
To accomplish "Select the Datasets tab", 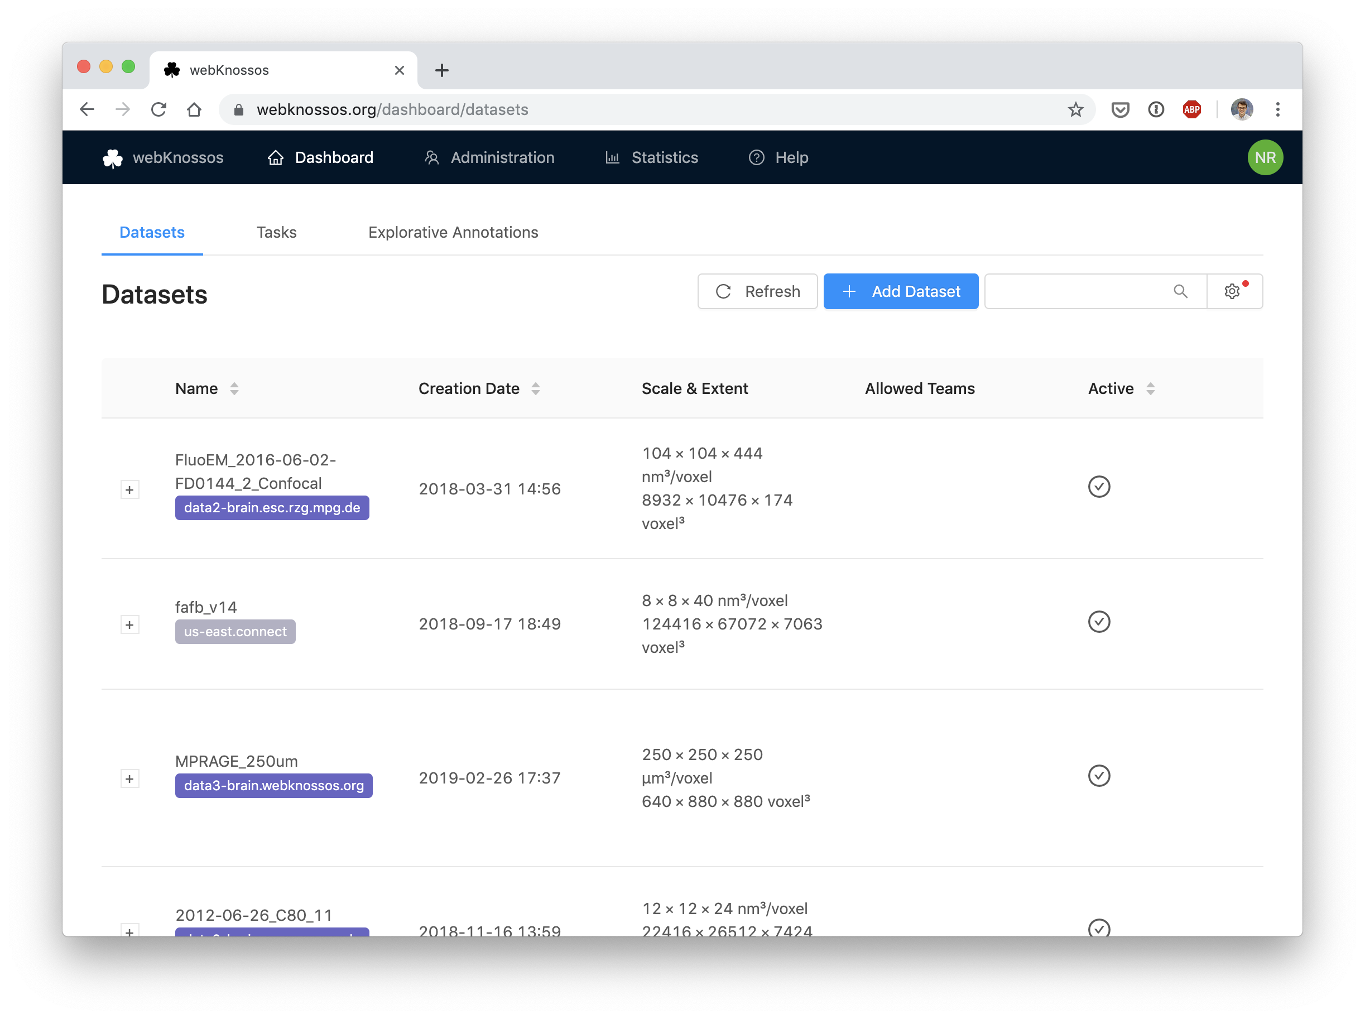I will pyautogui.click(x=152, y=233).
